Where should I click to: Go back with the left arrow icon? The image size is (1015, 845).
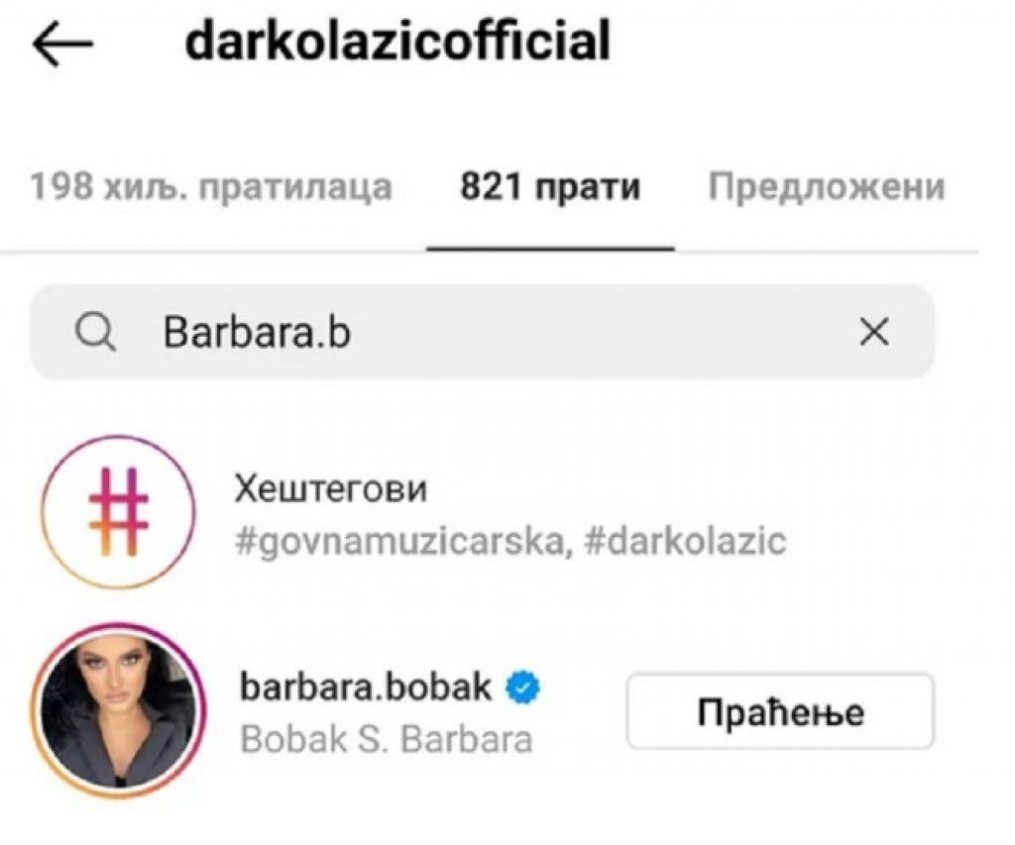click(62, 44)
